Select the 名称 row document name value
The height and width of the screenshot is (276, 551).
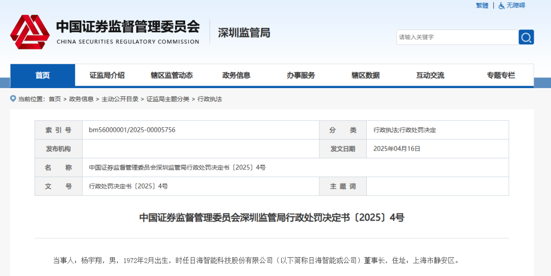click(x=177, y=168)
